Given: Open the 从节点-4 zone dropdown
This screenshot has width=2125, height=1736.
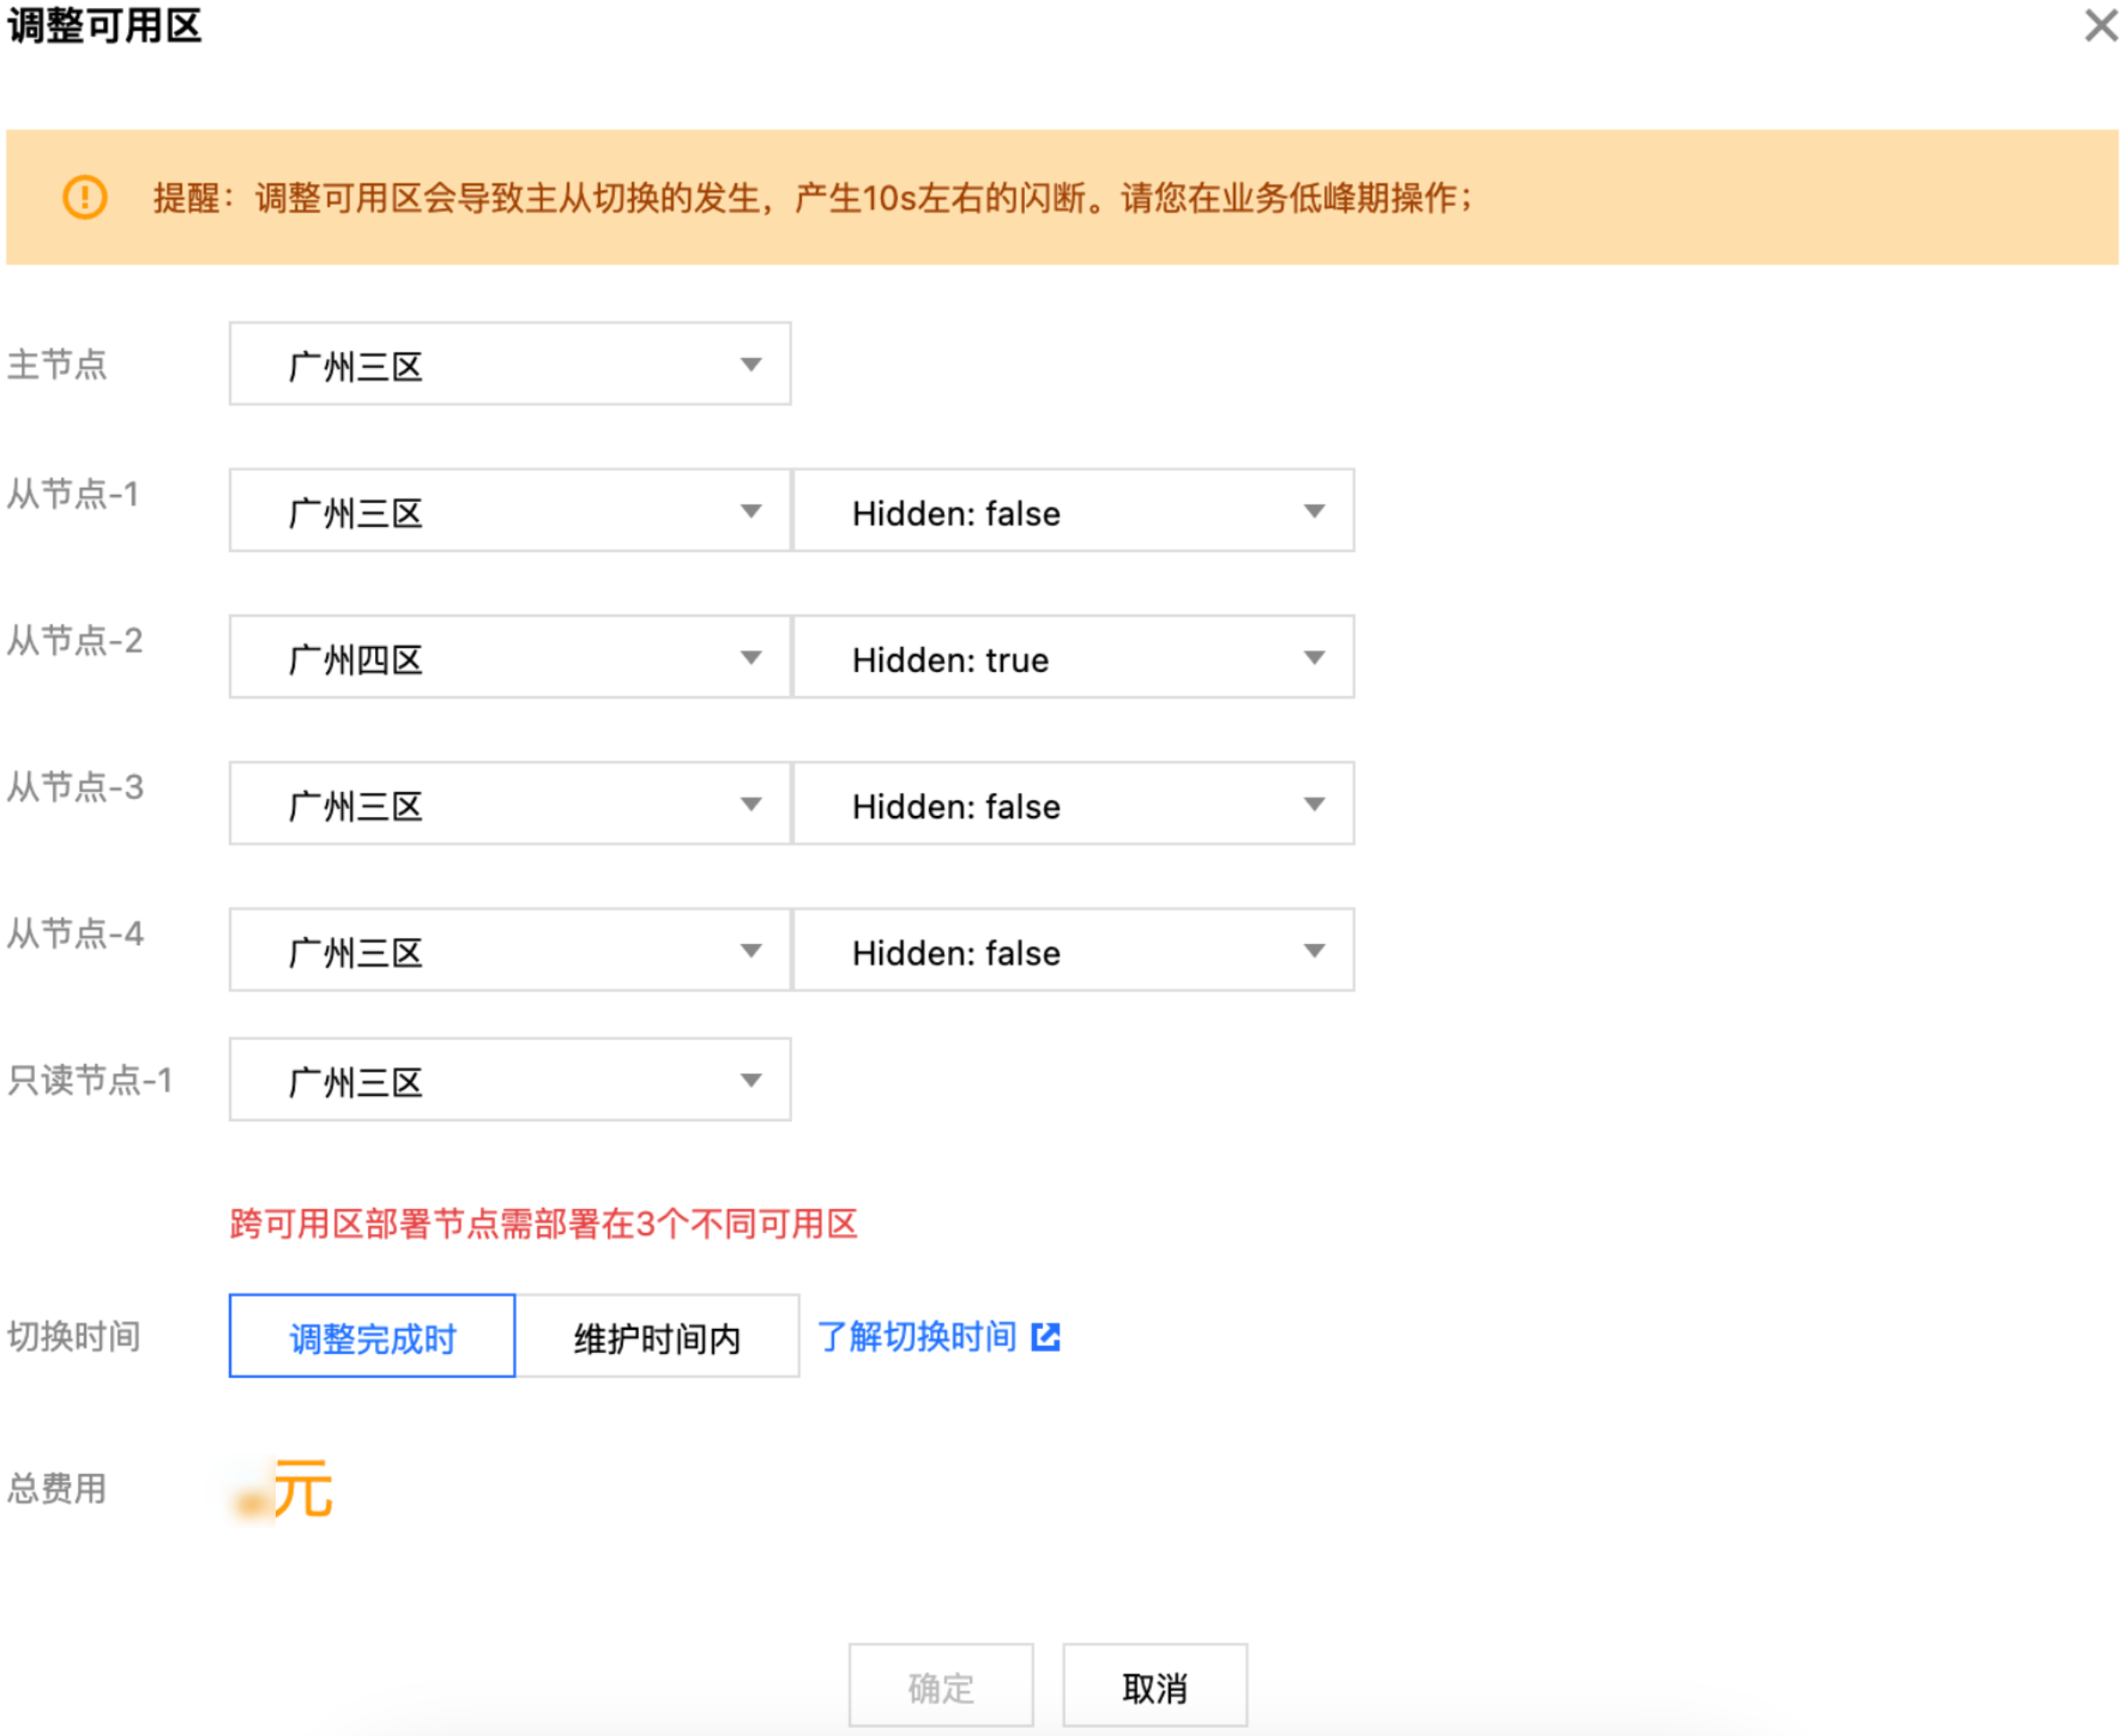Looking at the screenshot, I should [x=510, y=950].
